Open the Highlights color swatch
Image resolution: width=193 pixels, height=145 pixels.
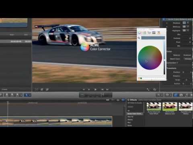tap(184, 31)
